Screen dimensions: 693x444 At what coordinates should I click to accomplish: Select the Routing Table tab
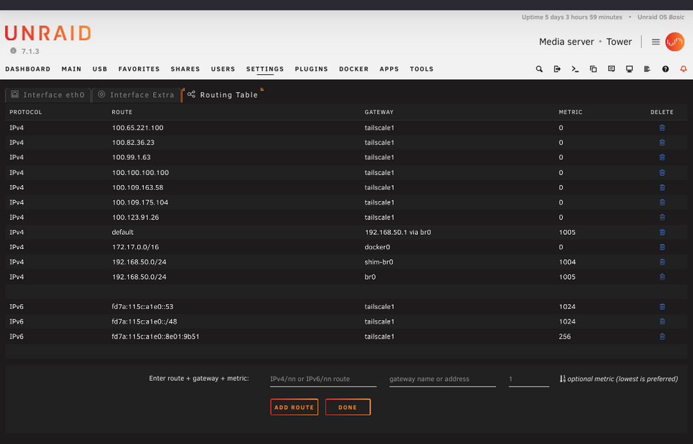[222, 94]
